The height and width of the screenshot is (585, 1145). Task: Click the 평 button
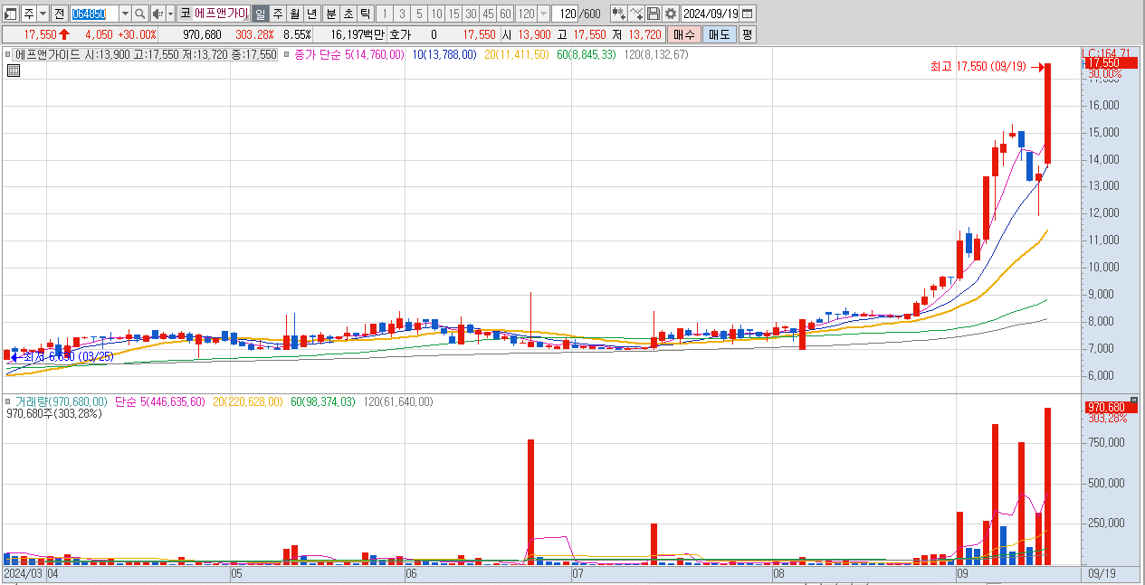point(747,34)
